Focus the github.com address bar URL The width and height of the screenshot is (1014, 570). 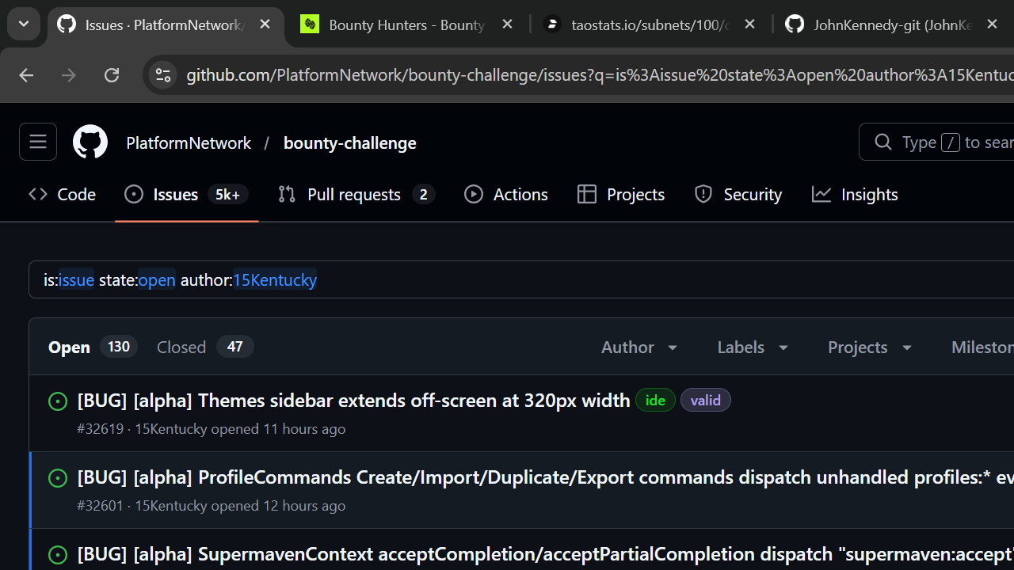[600, 75]
